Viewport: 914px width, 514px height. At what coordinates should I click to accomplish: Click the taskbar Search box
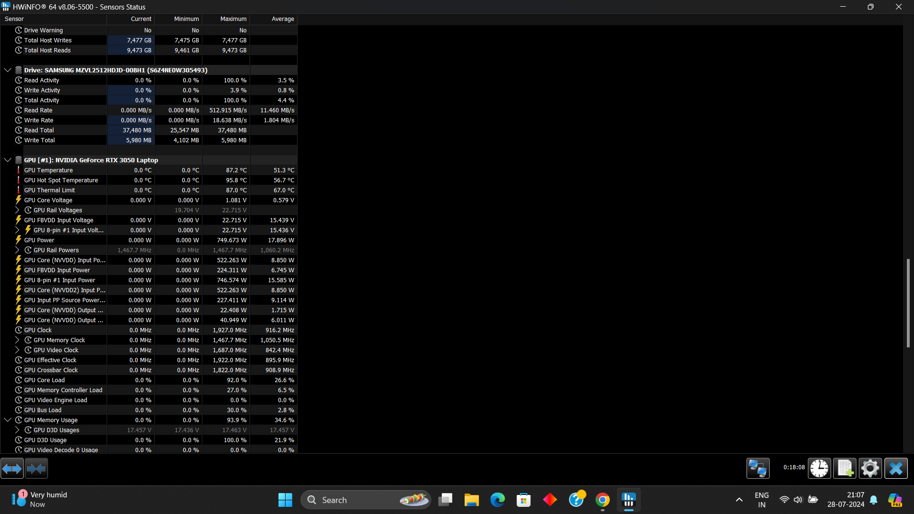366,500
